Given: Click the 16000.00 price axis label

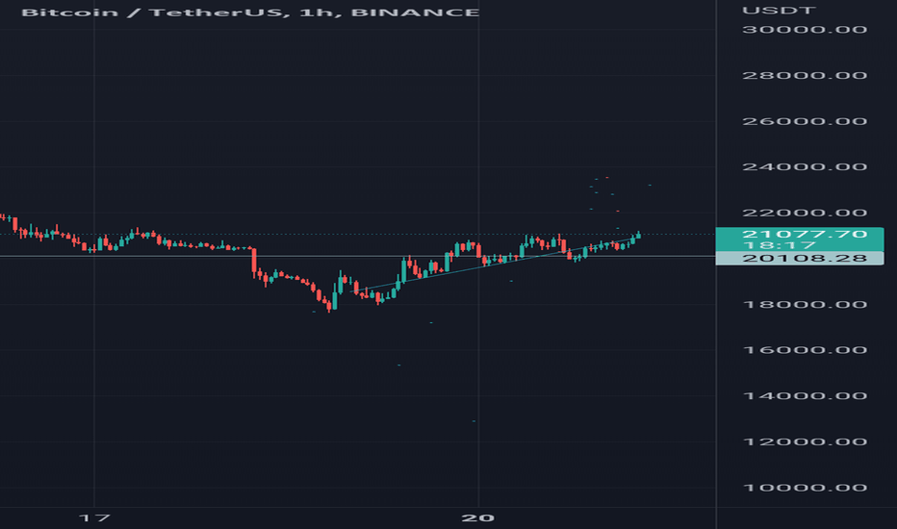Looking at the screenshot, I should click(805, 350).
